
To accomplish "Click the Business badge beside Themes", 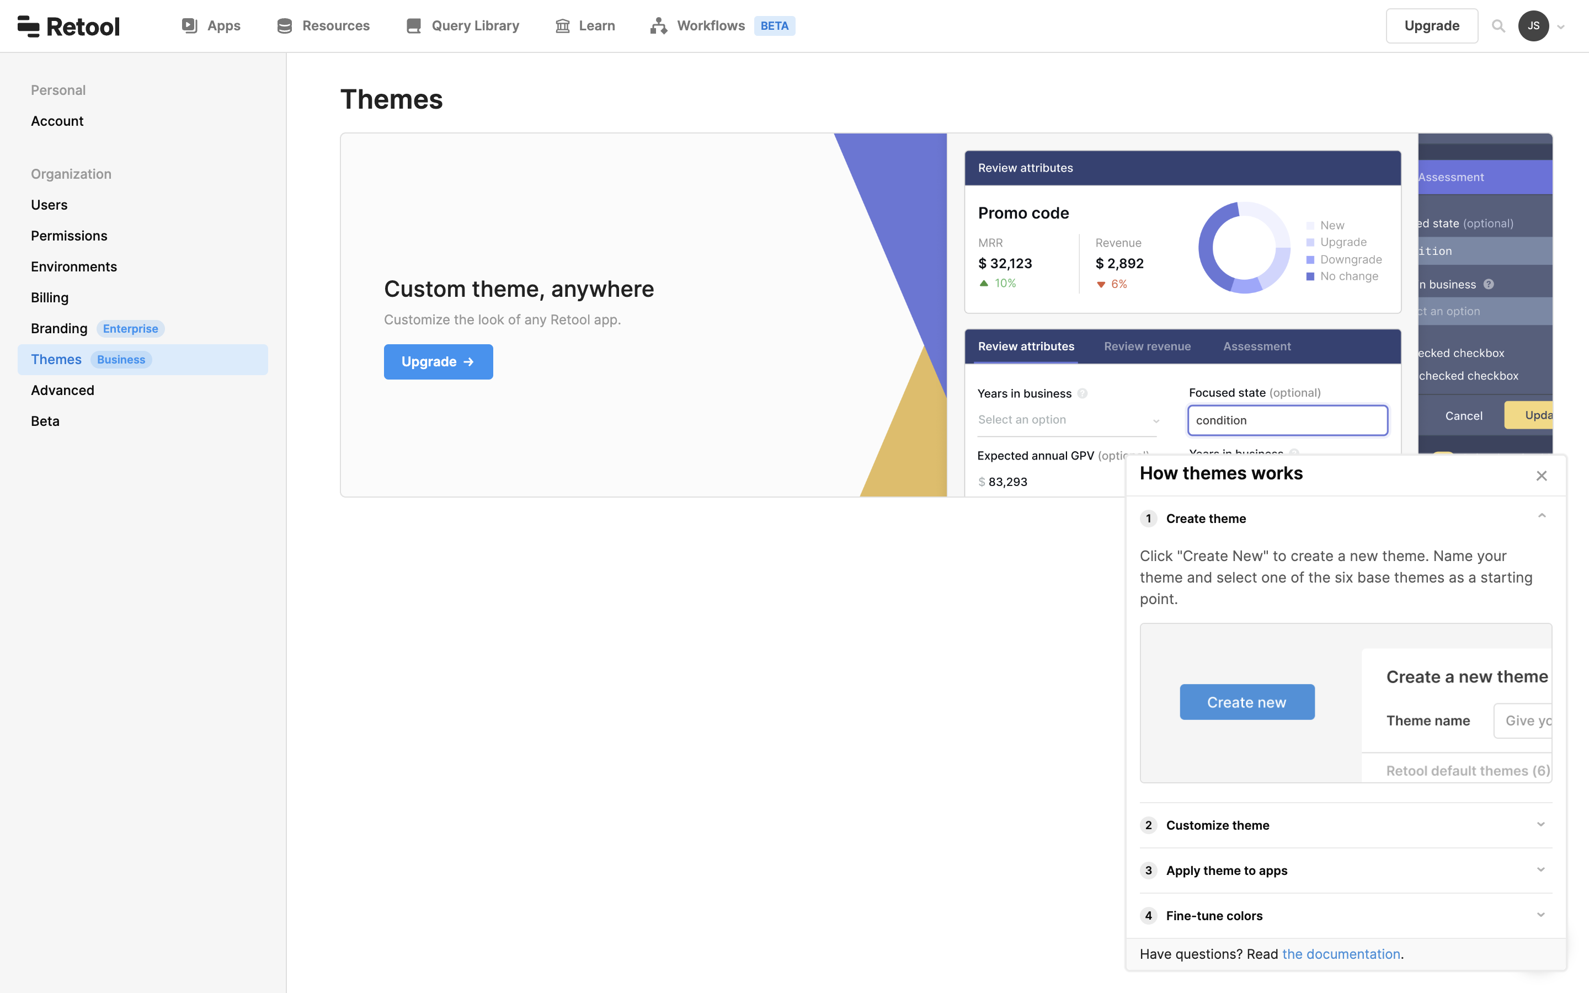I will coord(121,359).
